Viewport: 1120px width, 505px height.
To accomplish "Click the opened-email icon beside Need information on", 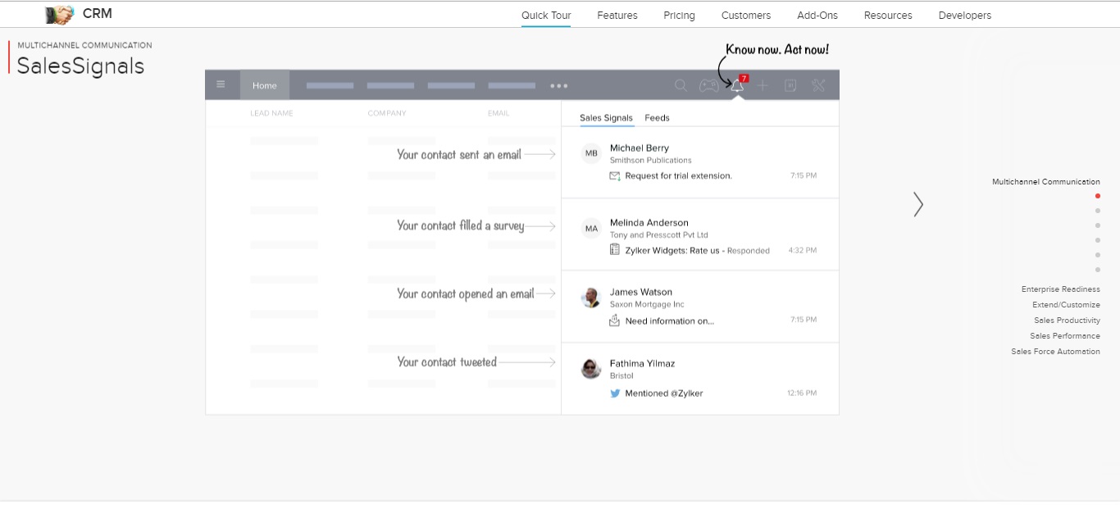I will tap(615, 321).
